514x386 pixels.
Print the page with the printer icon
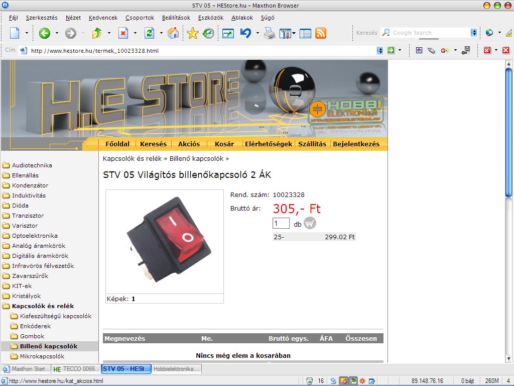tap(270, 33)
